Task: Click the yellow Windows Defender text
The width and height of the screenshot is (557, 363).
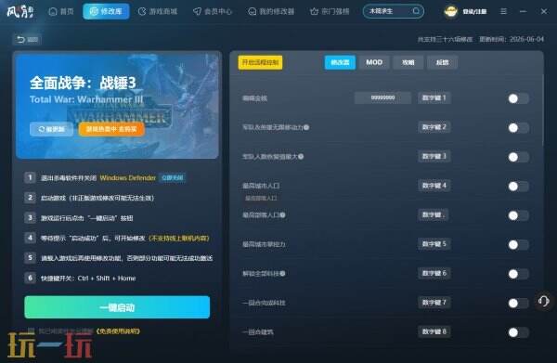Action: pyautogui.click(x=128, y=177)
